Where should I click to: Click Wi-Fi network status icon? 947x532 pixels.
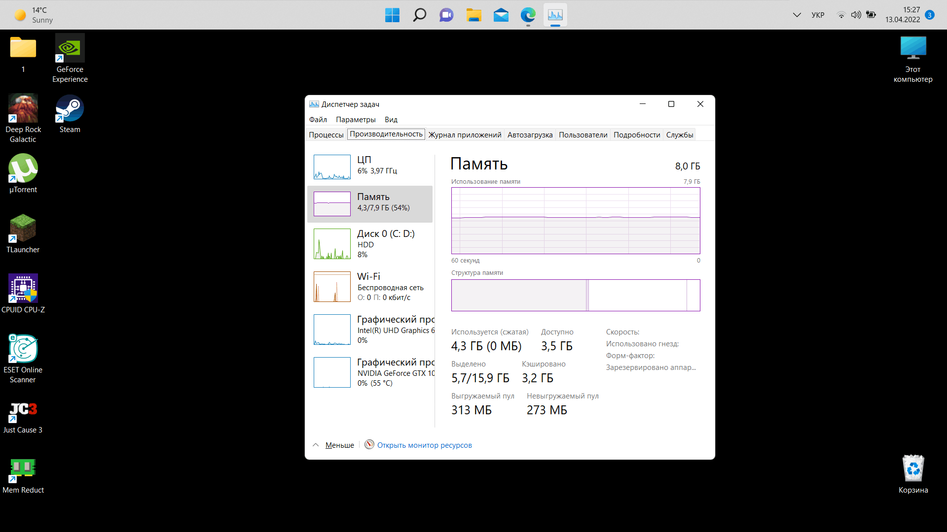point(841,15)
